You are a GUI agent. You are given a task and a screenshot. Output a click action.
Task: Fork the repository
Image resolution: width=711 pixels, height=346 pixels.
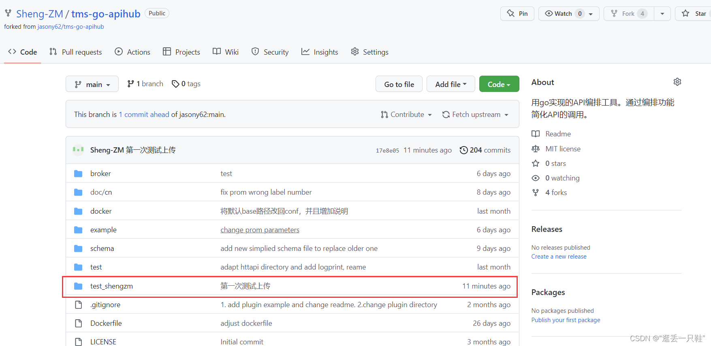[628, 14]
